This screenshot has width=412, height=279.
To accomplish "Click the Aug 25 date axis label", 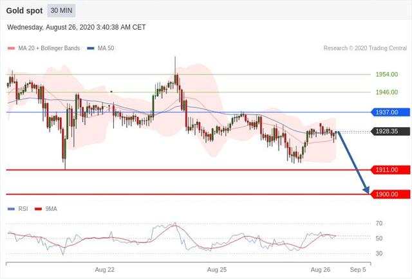I will (x=217, y=270).
